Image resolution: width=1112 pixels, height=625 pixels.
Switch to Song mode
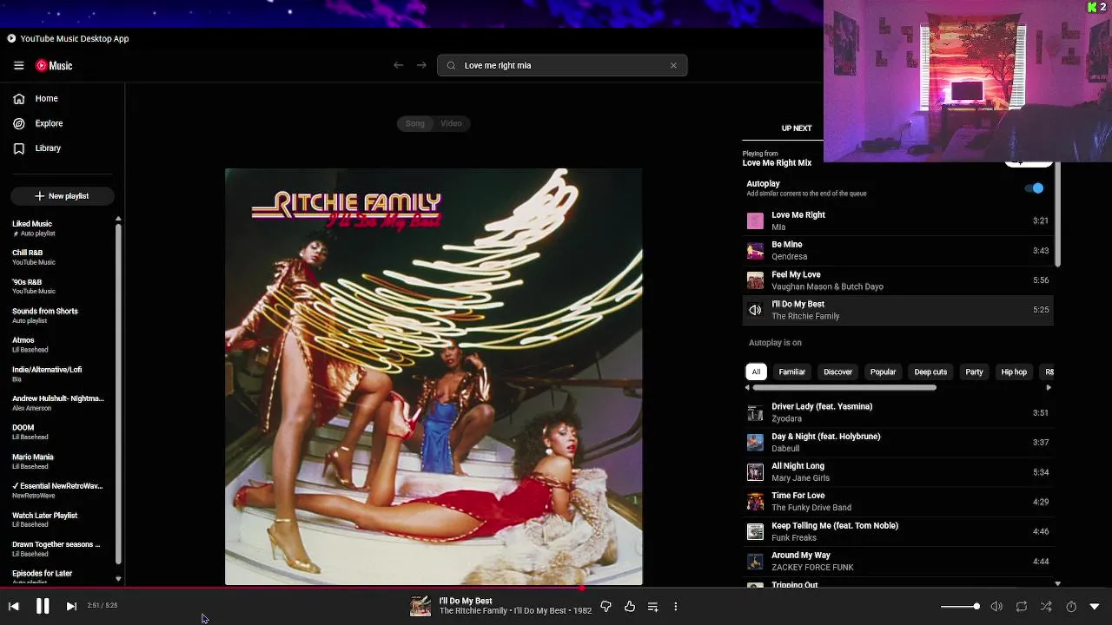pyautogui.click(x=415, y=123)
